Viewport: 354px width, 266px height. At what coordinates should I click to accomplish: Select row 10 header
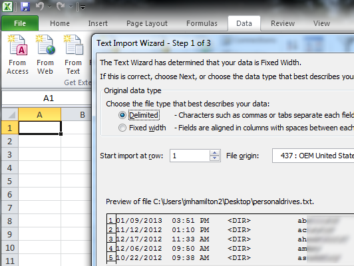[x=10, y=248]
